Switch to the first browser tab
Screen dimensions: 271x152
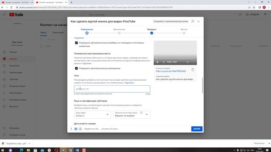click(x=17, y=3)
